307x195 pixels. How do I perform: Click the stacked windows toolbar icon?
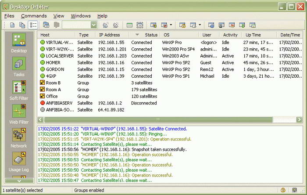[x=46, y=25]
